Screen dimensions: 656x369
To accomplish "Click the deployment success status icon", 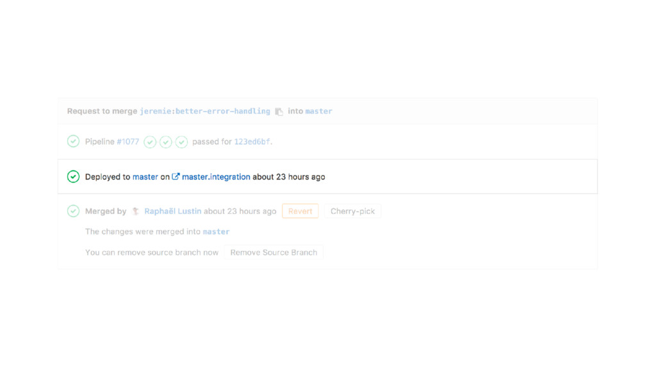I will (x=73, y=177).
